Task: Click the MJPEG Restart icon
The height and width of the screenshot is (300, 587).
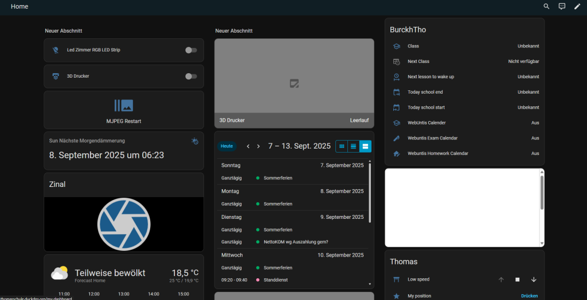Action: click(124, 105)
